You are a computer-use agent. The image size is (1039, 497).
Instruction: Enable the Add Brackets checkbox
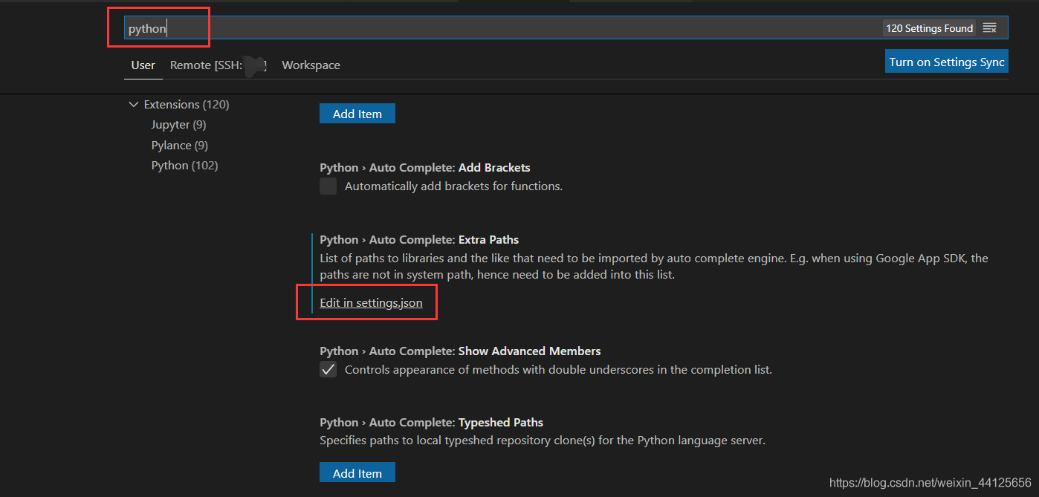tap(328, 186)
